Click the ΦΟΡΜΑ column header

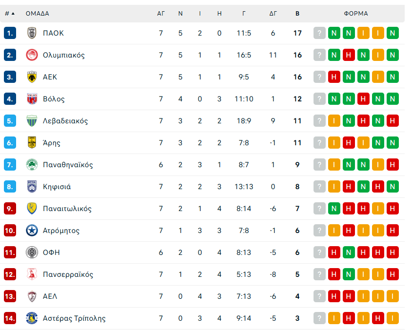[356, 14]
